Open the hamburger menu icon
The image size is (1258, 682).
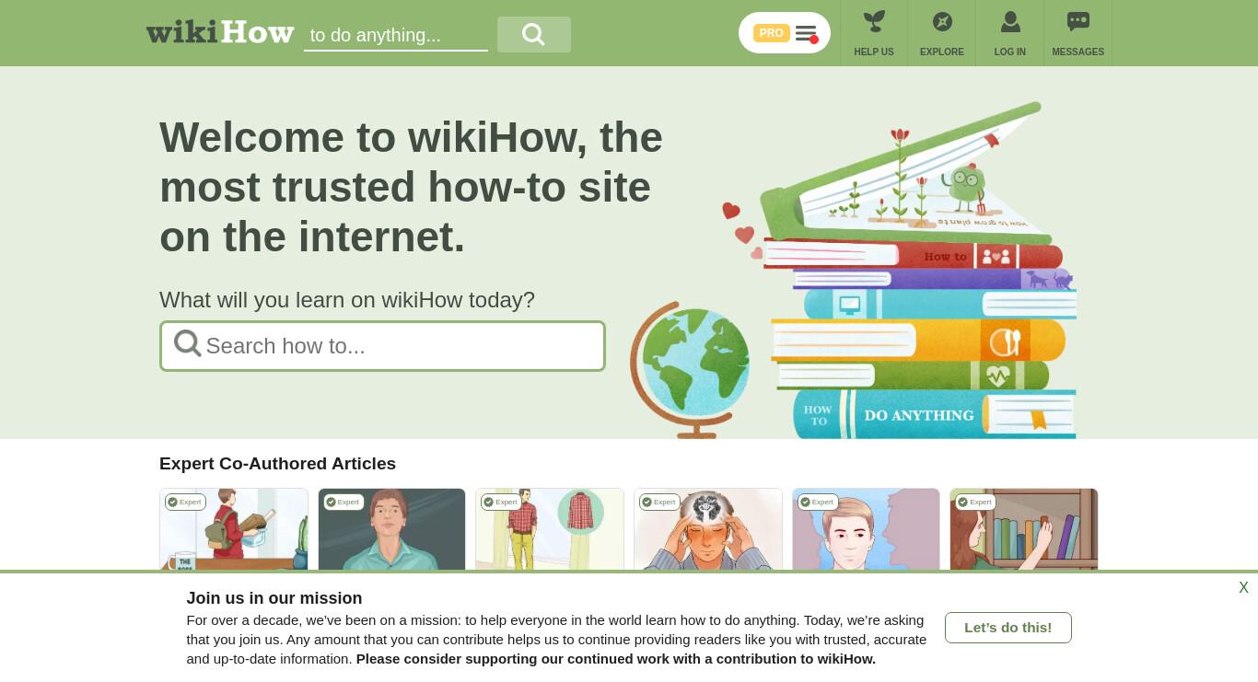(x=806, y=33)
